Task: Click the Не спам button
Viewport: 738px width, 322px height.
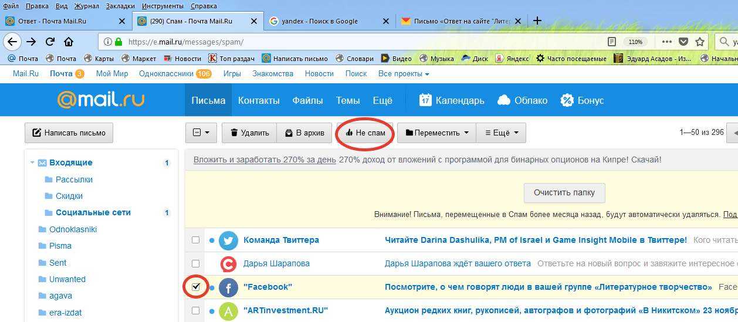Action: (365, 133)
